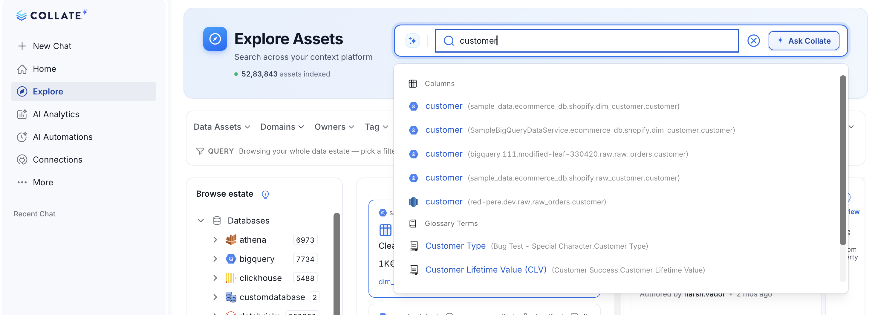
Task: Click the Browse estate lightbulb hint icon
Action: 265,194
